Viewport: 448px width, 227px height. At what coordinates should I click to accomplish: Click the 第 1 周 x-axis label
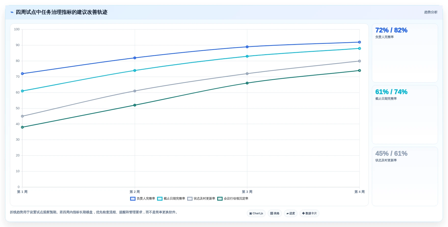coord(22,192)
